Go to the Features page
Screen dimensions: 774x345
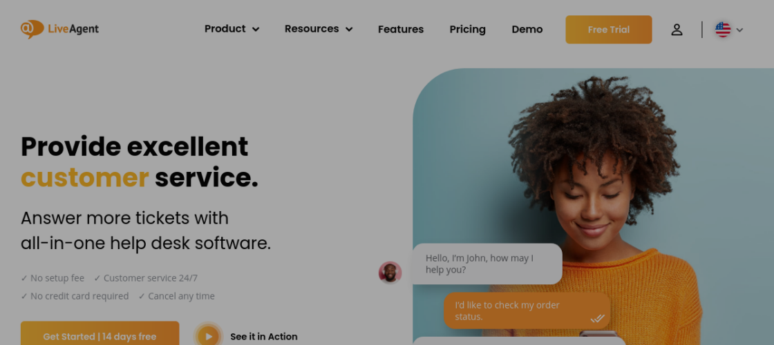point(401,29)
